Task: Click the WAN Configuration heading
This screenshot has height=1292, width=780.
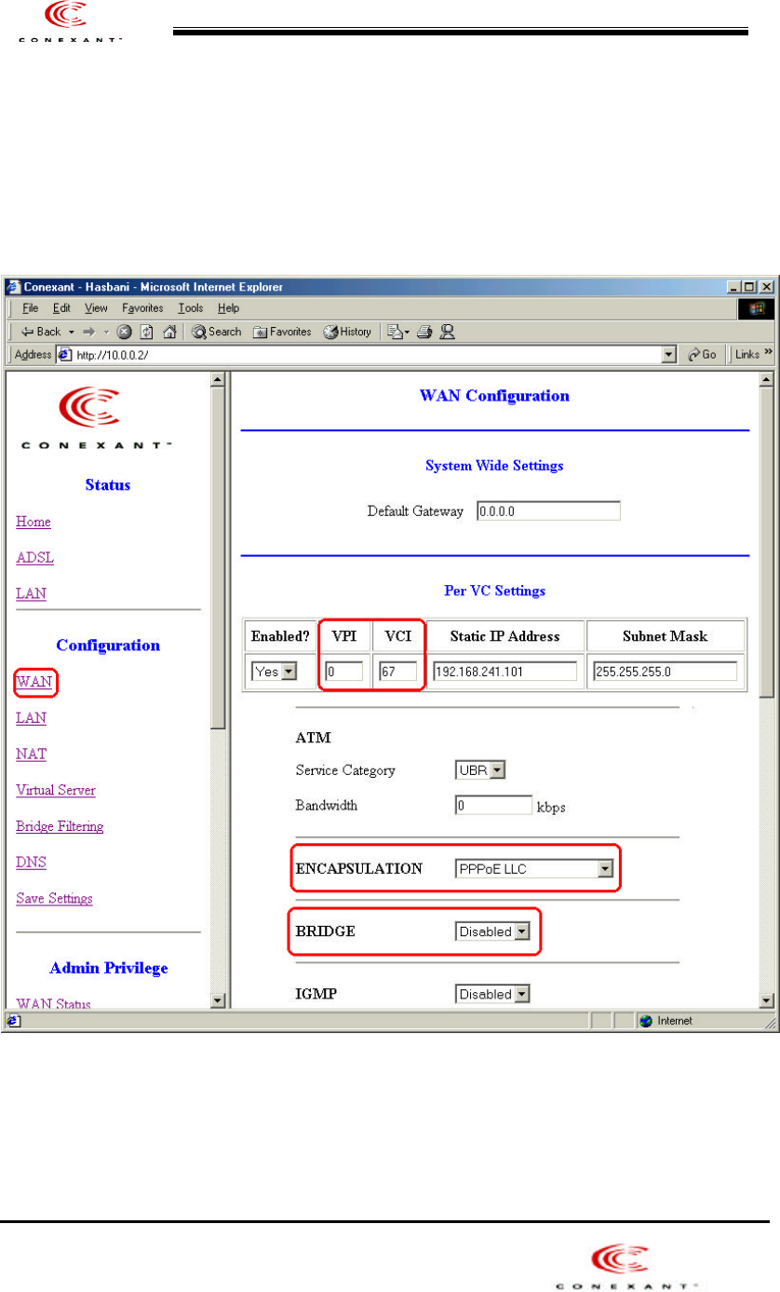Action: [494, 396]
